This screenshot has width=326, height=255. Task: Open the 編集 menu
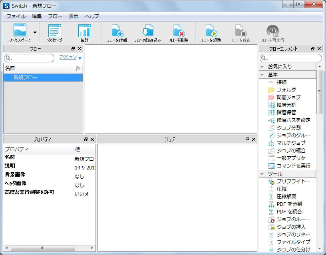[x=37, y=16]
